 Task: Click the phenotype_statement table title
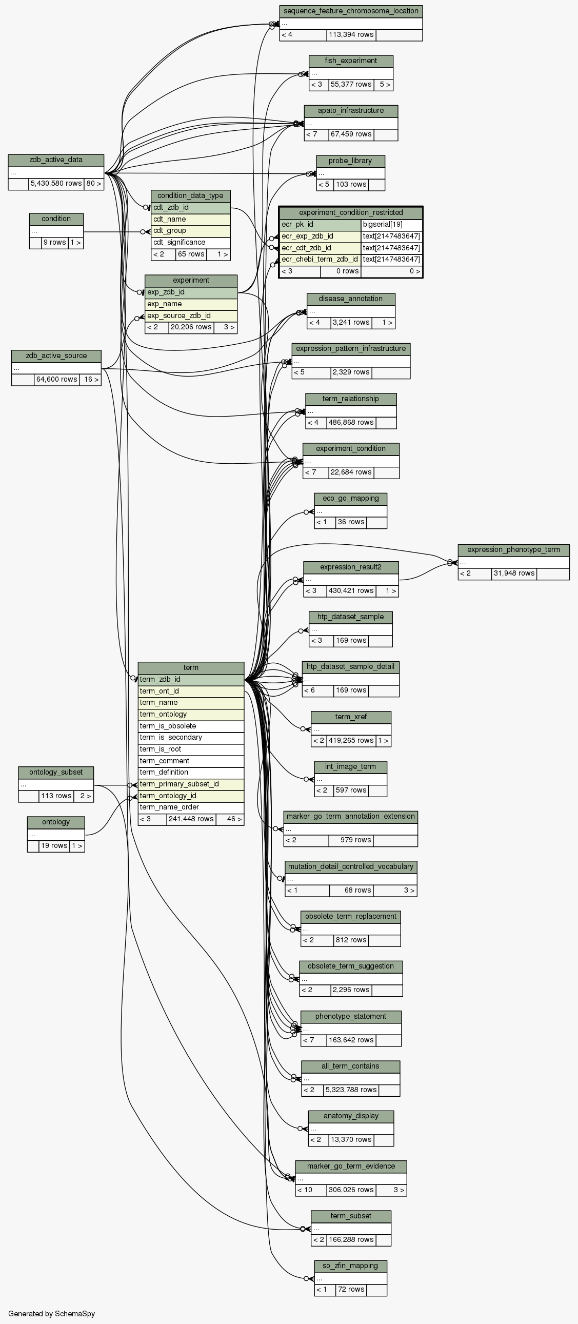pos(350,1017)
